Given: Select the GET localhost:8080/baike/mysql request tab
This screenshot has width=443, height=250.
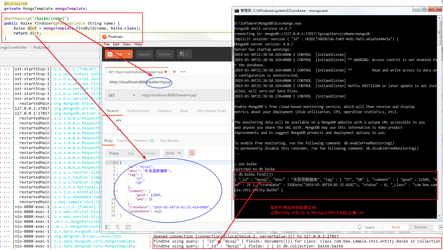Looking at the screenshot, I should pyautogui.click(x=136, y=72).
